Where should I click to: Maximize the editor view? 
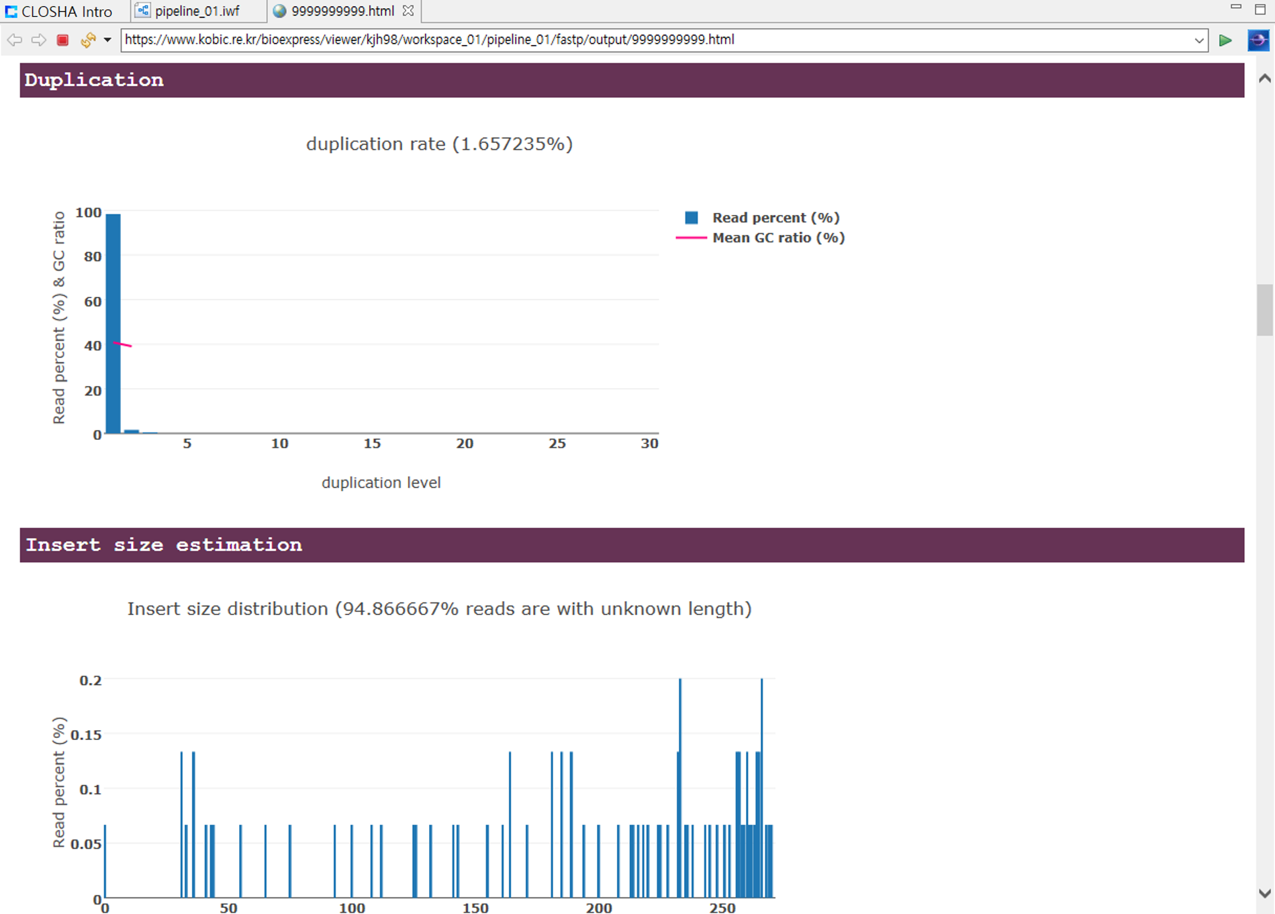[x=1260, y=9]
